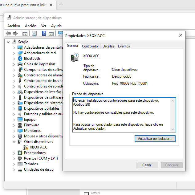This screenshot has width=195, height=195.
Task: Click the Adaptadores de pantalla icon
Action: coord(20,47)
